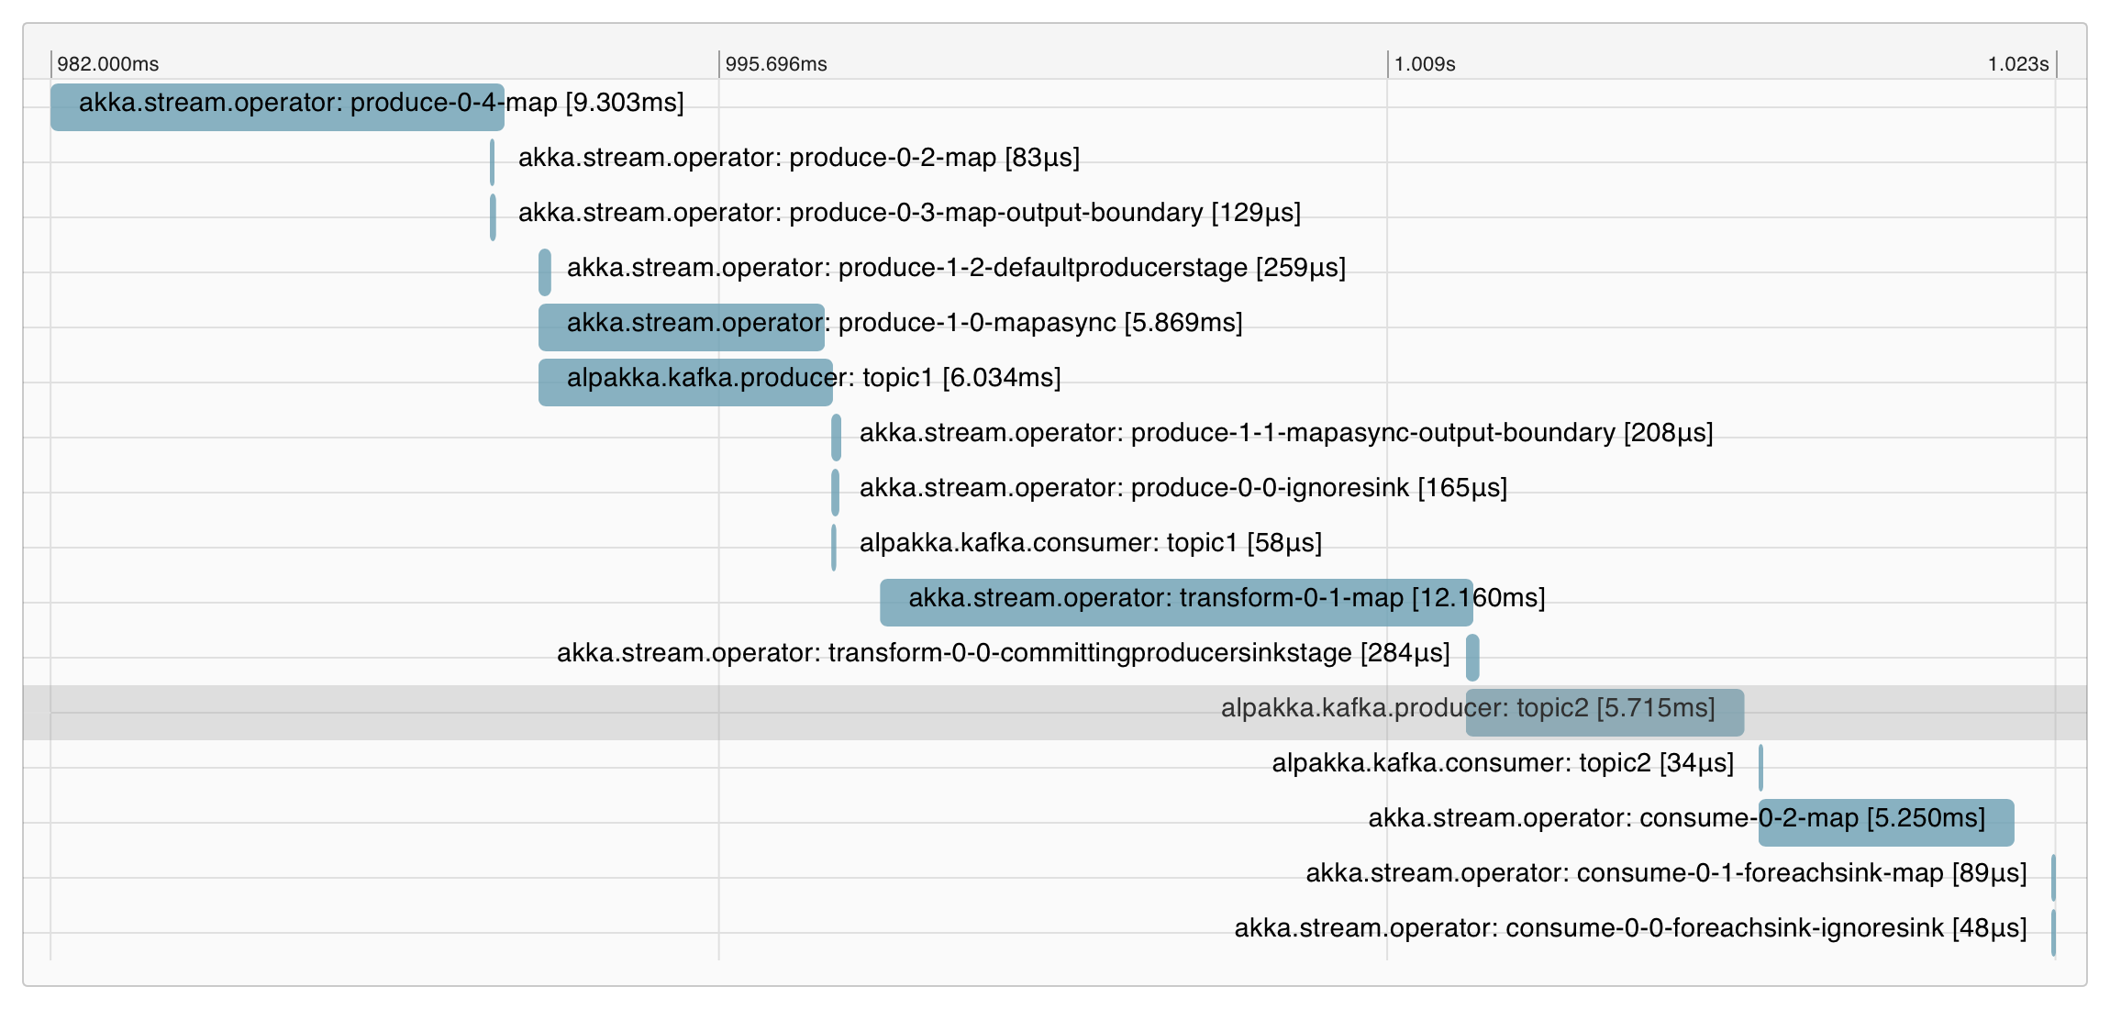Click the produce-0-0-ignoresink span bar
2110x1009 pixels.
pyautogui.click(x=836, y=488)
